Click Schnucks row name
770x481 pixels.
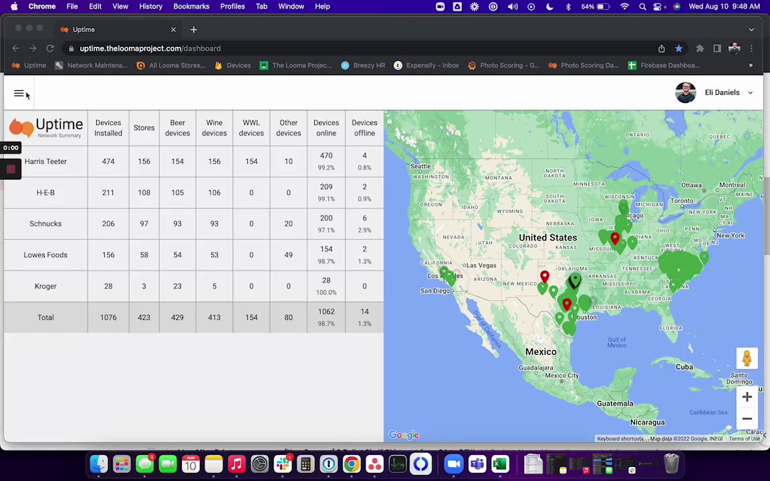[x=45, y=224]
